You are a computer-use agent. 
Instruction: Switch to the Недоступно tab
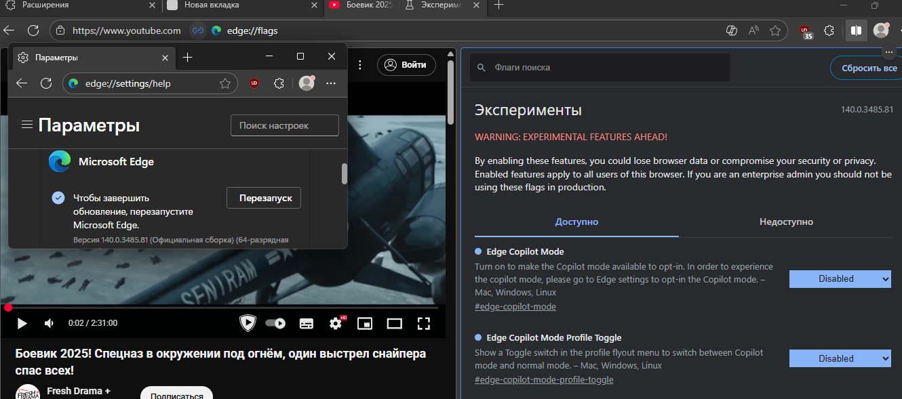[786, 222]
